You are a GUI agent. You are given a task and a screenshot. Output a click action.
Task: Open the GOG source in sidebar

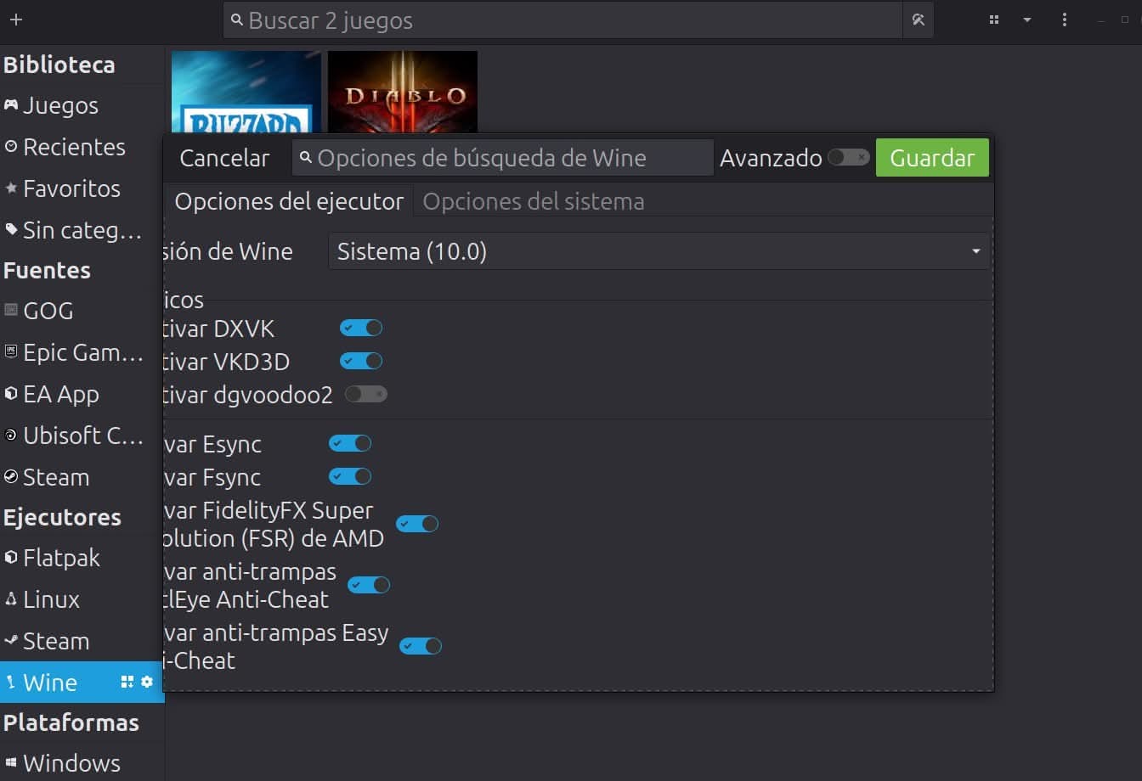click(48, 311)
